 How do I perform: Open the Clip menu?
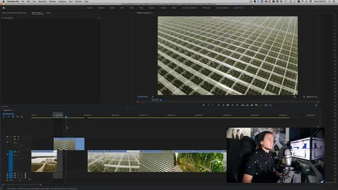[34, 1]
